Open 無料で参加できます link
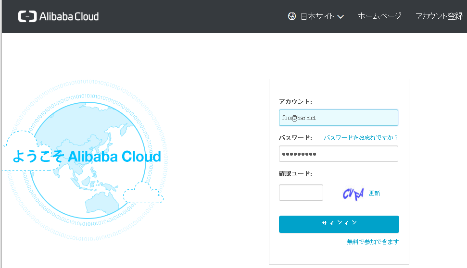Image resolution: width=467 pixels, height=268 pixels. [x=373, y=242]
